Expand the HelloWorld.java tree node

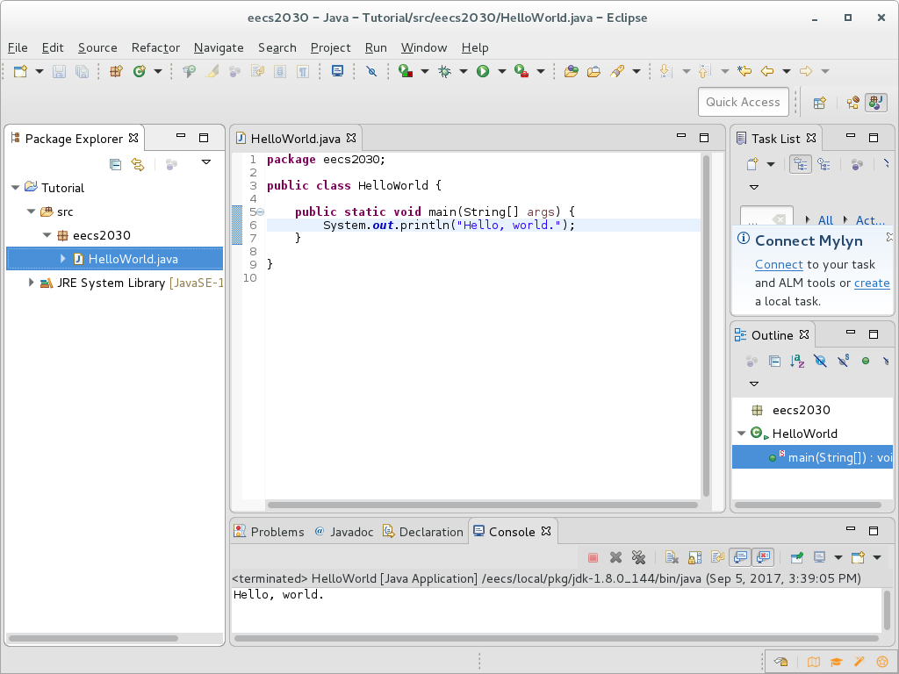pos(62,259)
